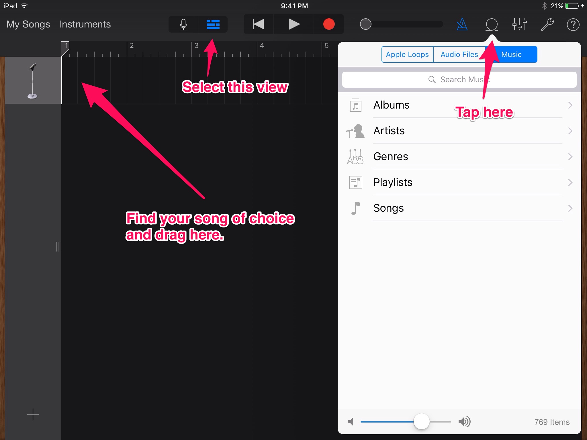This screenshot has width=587, height=440.
Task: Open the Instruments browser
Action: [85, 24]
